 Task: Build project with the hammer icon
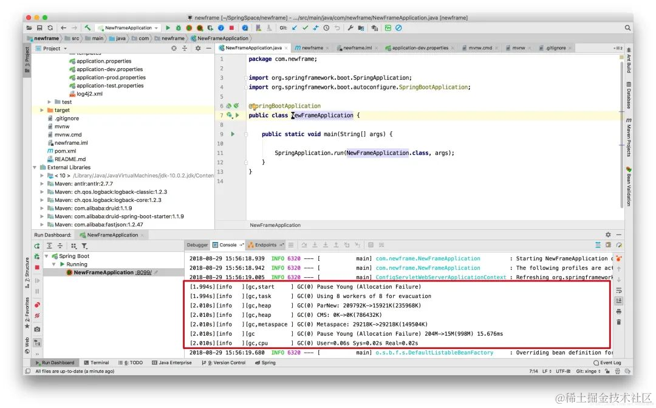(x=87, y=27)
